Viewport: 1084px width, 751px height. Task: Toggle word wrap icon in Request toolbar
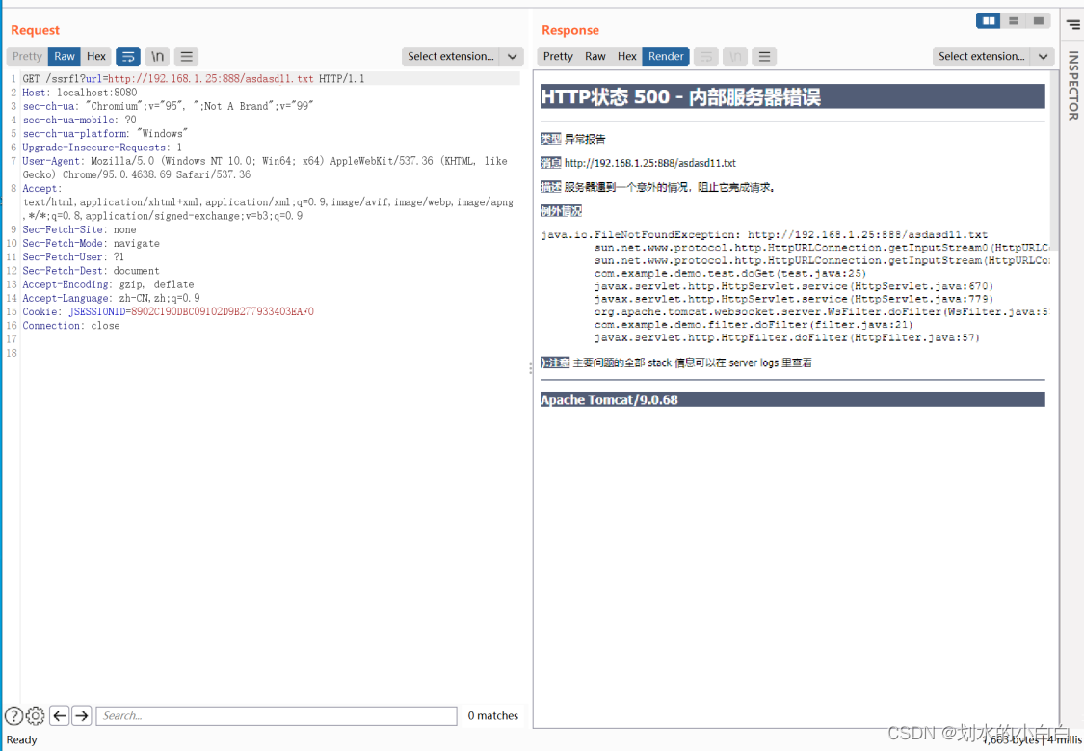tap(128, 57)
